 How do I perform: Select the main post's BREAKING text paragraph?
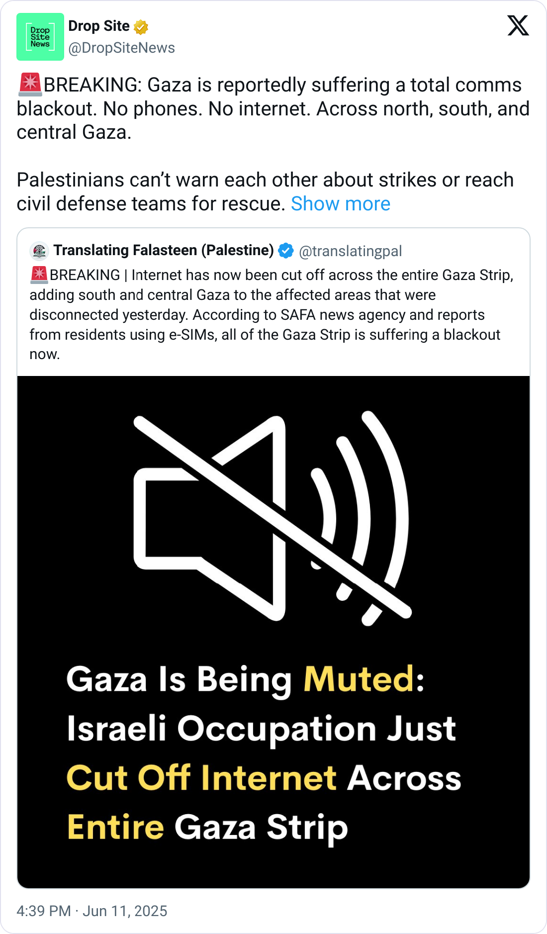click(273, 108)
